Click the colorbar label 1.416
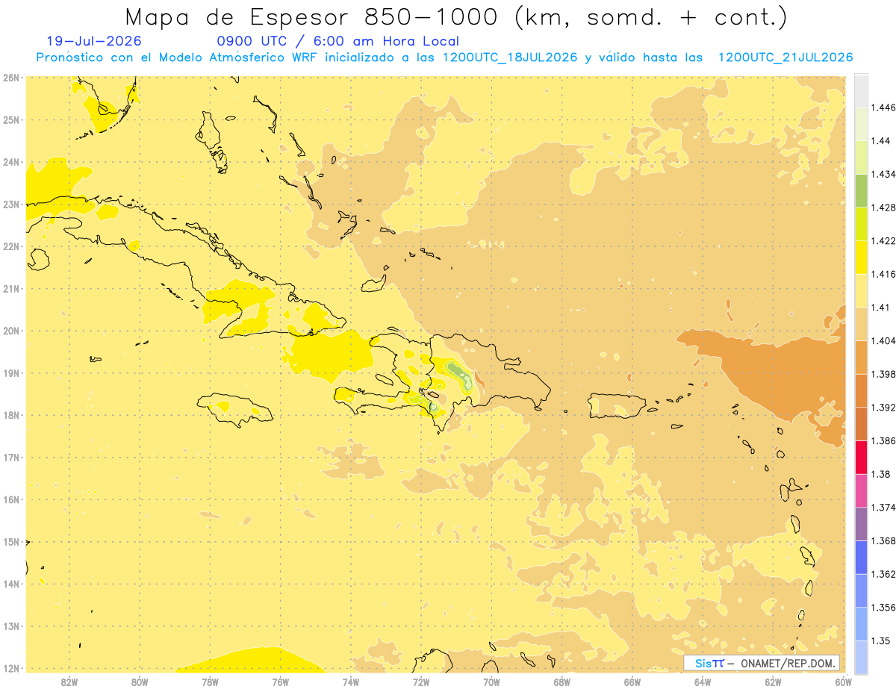Screen dimensions: 896x692 click(x=884, y=274)
